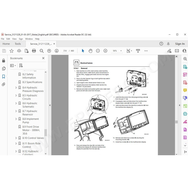Save the file with toolbar icon
Image resolution: width=188 pixels, height=188 pixels.
pos(4,51)
